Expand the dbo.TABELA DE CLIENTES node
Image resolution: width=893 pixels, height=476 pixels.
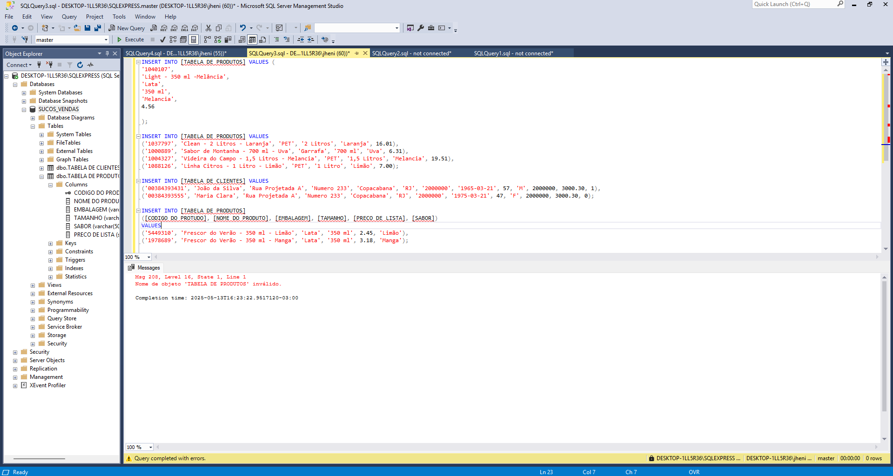tap(41, 168)
